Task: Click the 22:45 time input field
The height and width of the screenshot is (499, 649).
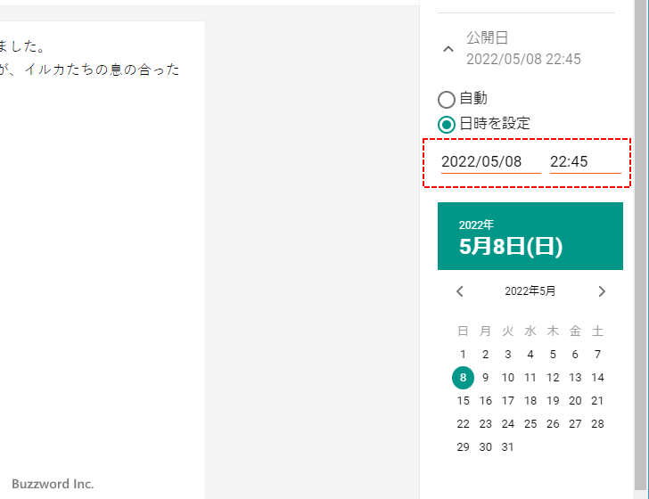Action: pyautogui.click(x=585, y=162)
